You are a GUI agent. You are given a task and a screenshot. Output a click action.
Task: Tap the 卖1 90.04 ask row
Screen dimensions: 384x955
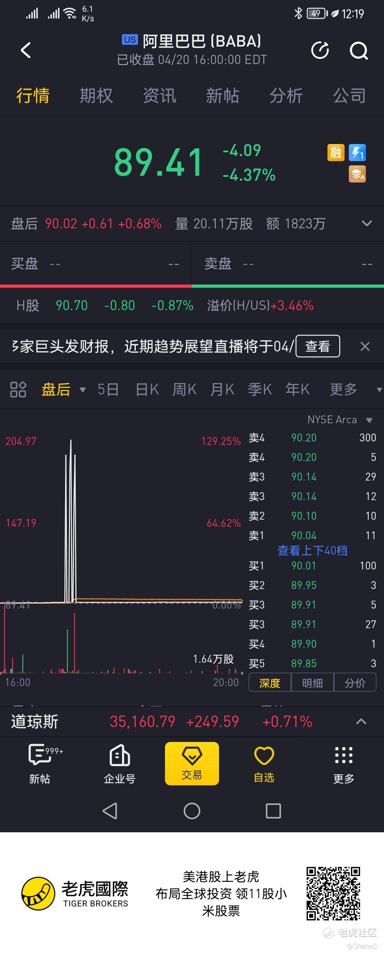pyautogui.click(x=313, y=535)
